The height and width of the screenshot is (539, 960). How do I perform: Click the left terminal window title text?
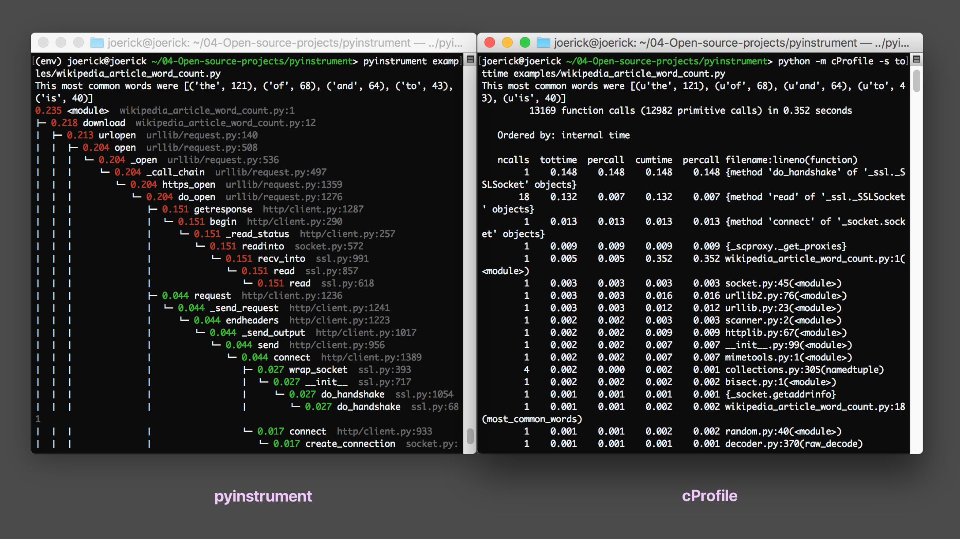285,43
